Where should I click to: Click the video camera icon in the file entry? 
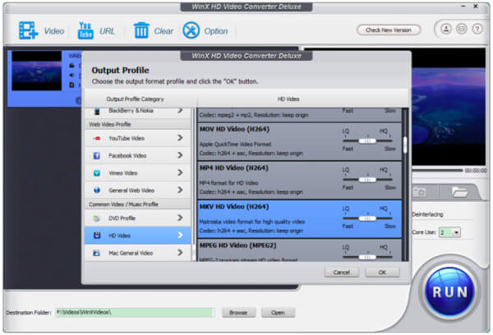click(x=72, y=66)
